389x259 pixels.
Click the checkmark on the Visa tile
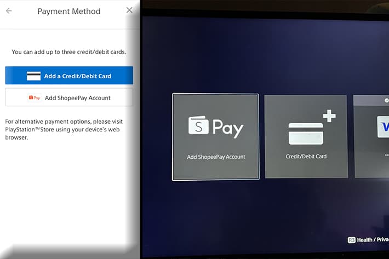pyautogui.click(x=386, y=100)
